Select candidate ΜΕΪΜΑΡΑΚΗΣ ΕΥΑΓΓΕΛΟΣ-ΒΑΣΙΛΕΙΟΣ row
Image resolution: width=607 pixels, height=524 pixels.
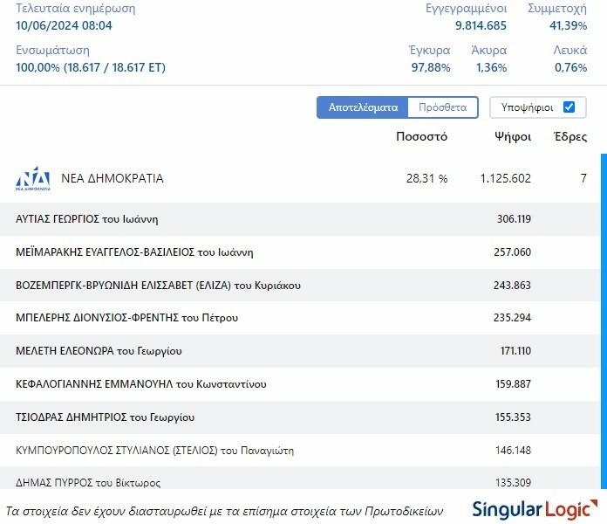[300, 252]
